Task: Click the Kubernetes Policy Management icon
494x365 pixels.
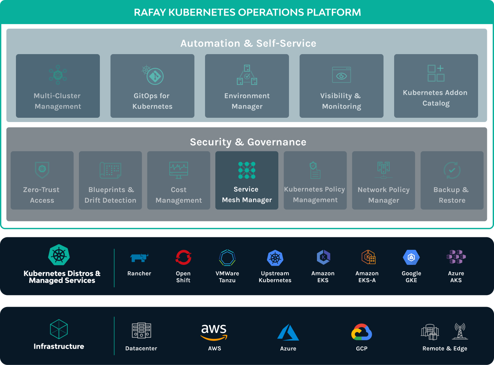Action: 315,170
